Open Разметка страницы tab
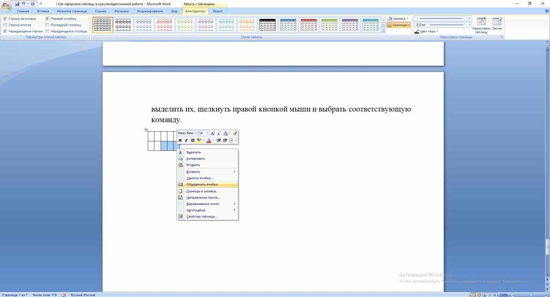Viewport: 550px width, 297px height. pyautogui.click(x=72, y=11)
